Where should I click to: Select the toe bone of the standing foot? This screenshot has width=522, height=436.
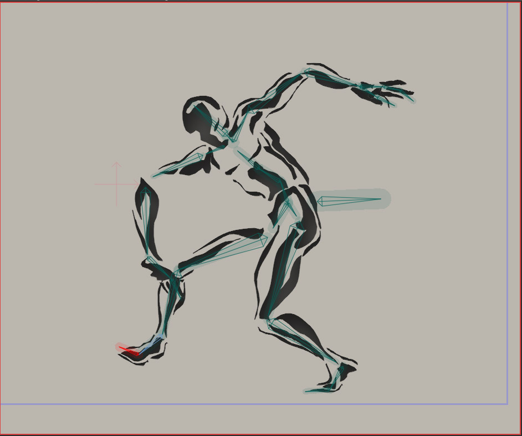pyautogui.click(x=316, y=390)
